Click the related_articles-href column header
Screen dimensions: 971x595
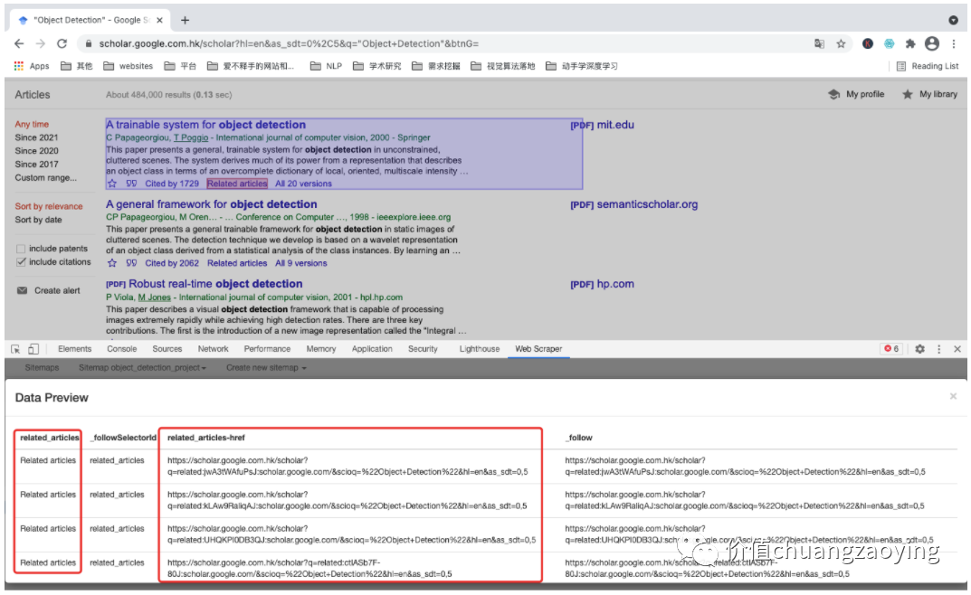[206, 438]
